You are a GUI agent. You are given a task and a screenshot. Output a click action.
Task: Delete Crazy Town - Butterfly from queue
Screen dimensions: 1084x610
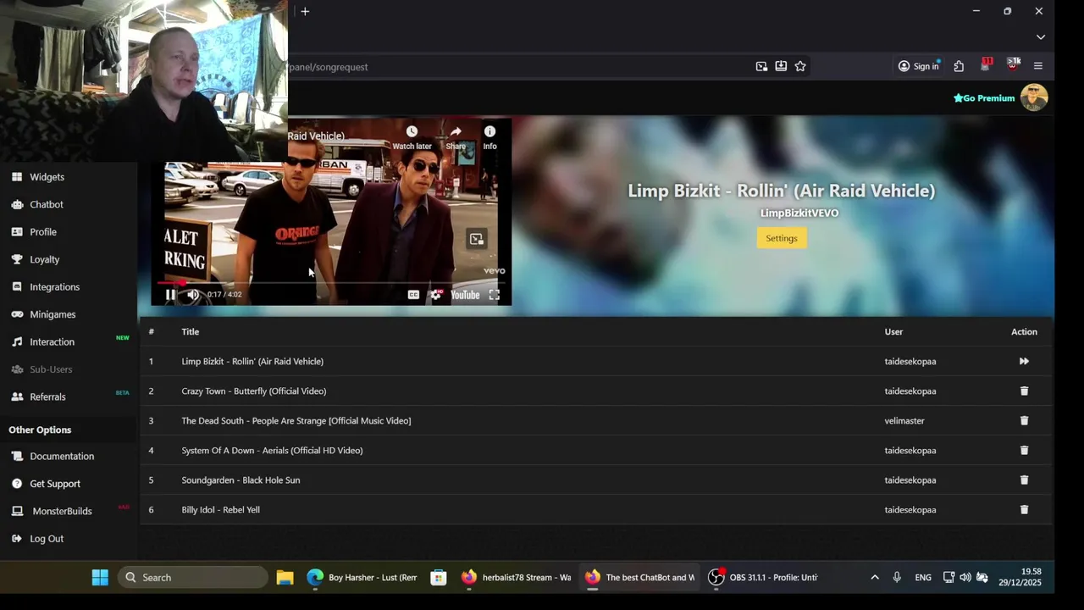coord(1024,391)
